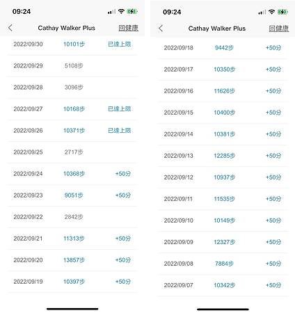This screenshot has width=295, height=313.
Task: Select the 2022/09/29 row with 5108 steps
Action: (72, 65)
